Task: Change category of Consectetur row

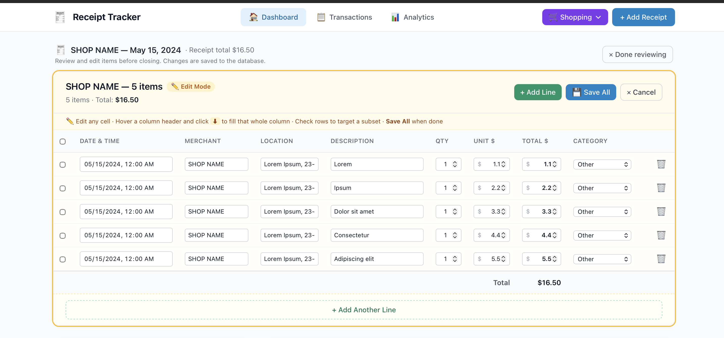Action: (x=602, y=235)
